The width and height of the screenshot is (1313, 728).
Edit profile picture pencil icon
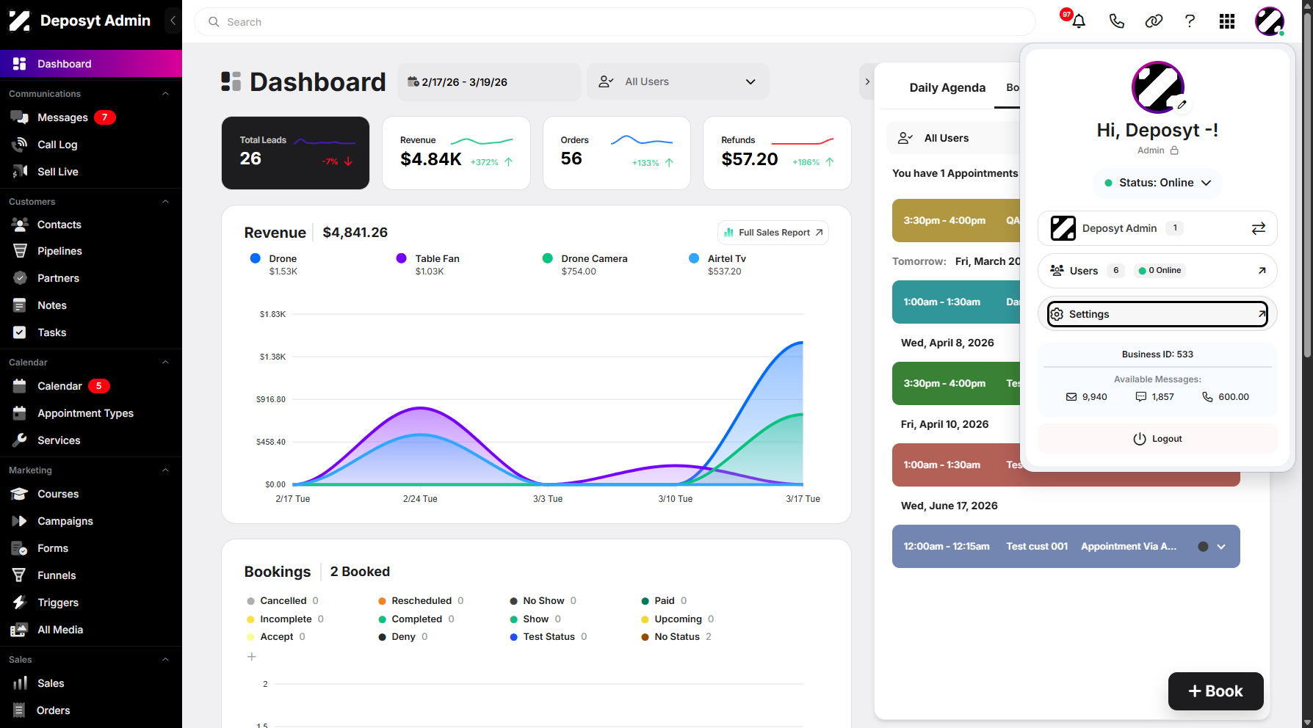tap(1182, 105)
